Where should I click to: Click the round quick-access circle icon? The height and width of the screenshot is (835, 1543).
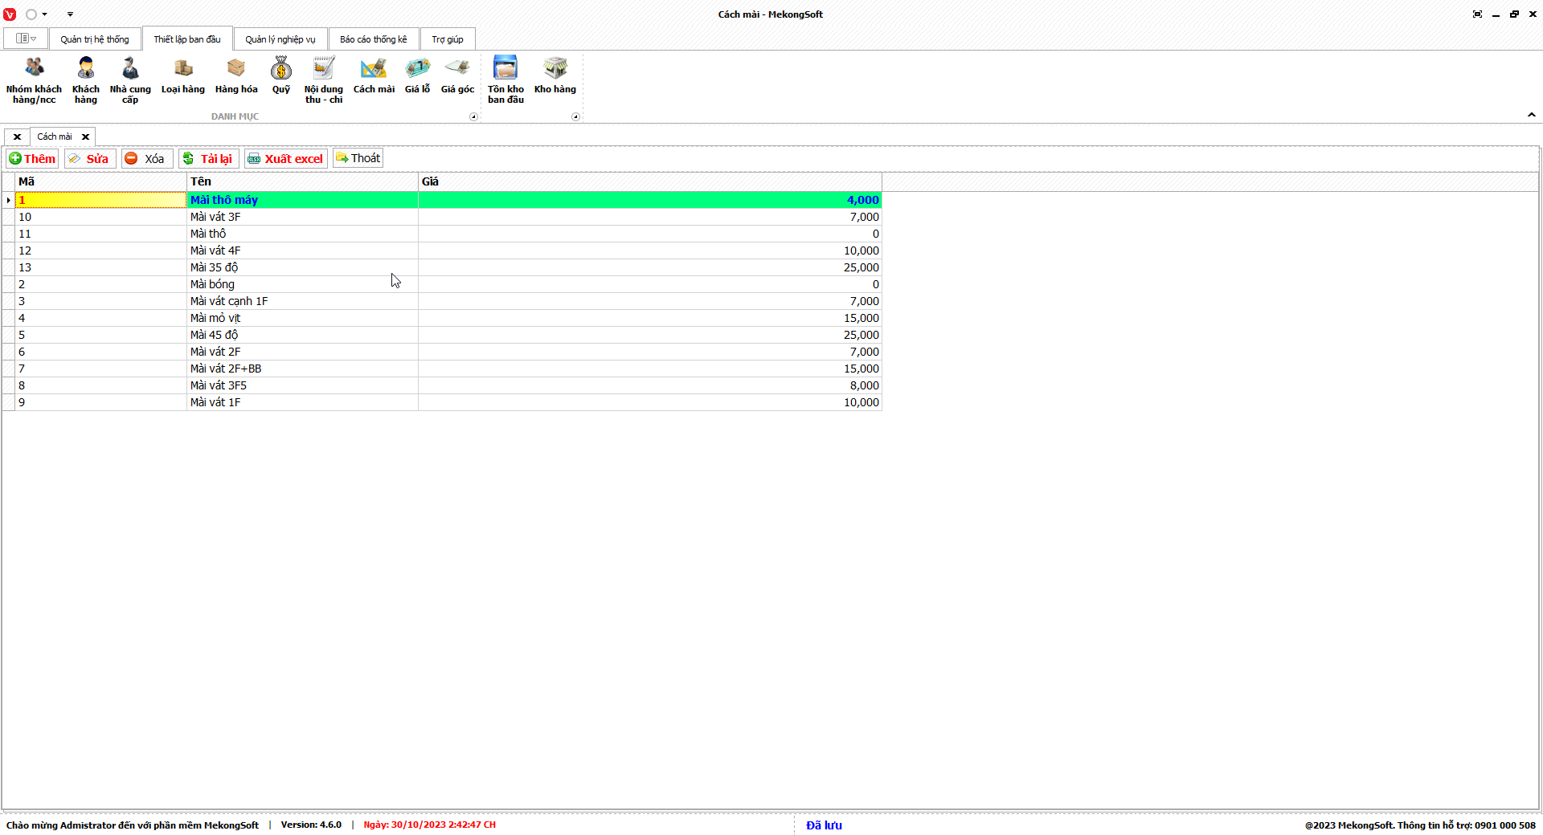31,14
